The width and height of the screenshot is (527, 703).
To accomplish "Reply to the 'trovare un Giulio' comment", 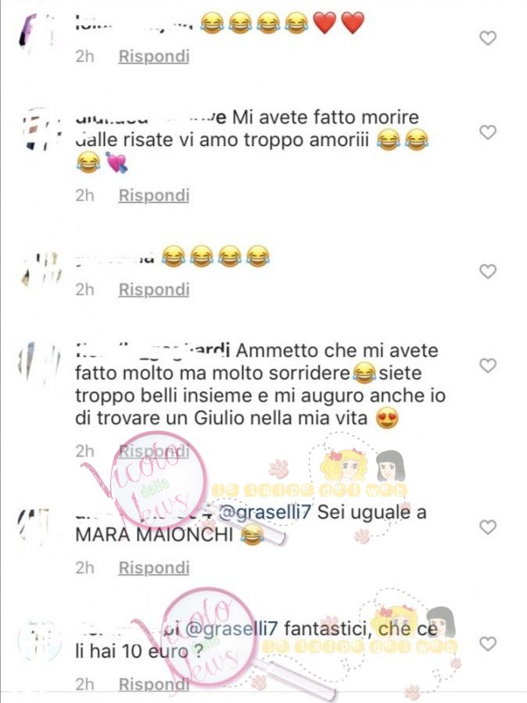I will tap(154, 451).
